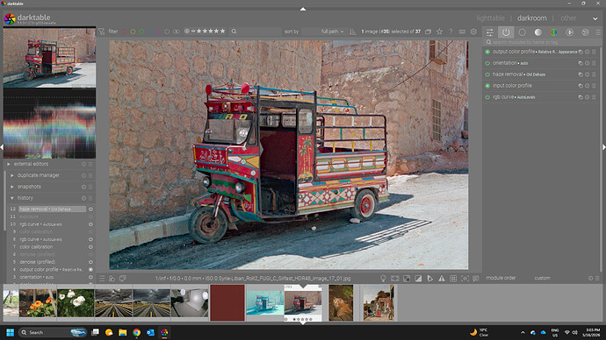606x340 pixels.
Task: Open Windows Start menu
Action: click(10, 332)
